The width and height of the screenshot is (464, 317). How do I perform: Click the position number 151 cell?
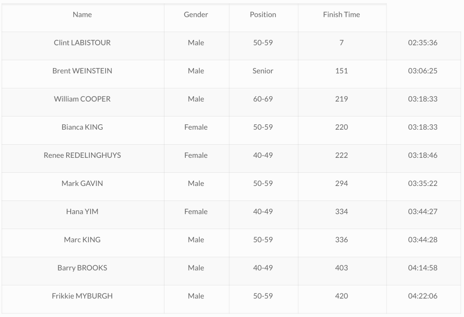(341, 71)
